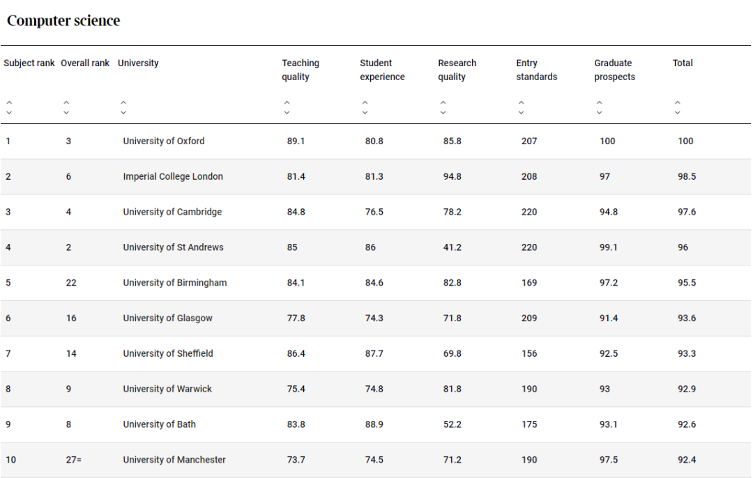The image size is (753, 478).
Task: Click sort arrows under University column
Action: [x=123, y=107]
